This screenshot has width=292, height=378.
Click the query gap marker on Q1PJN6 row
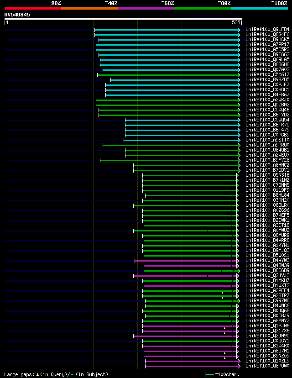coord(224,328)
